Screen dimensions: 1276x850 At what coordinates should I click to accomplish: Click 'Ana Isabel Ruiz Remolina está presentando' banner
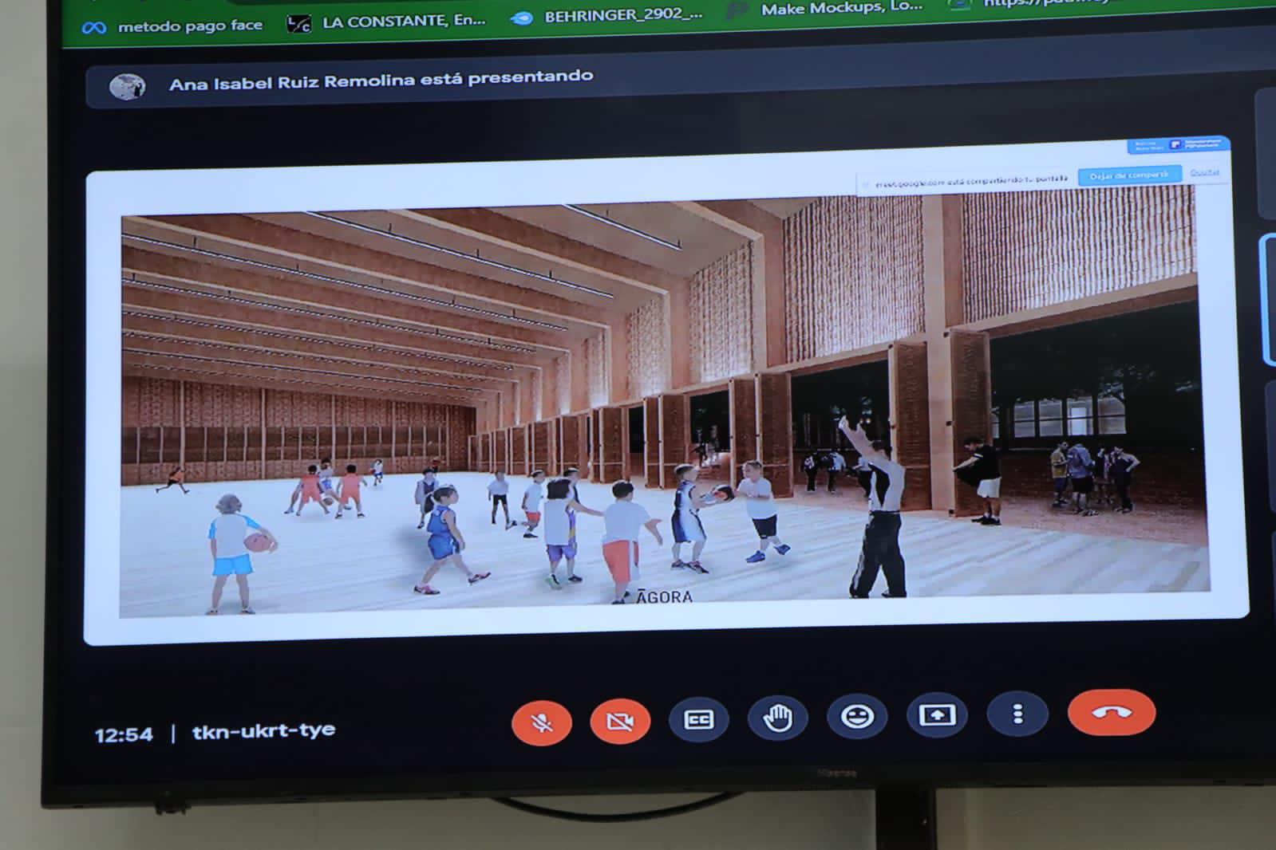[x=381, y=80]
